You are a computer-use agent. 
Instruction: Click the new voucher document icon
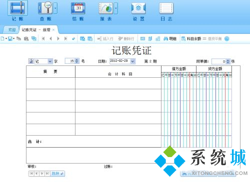tap(2, 39)
